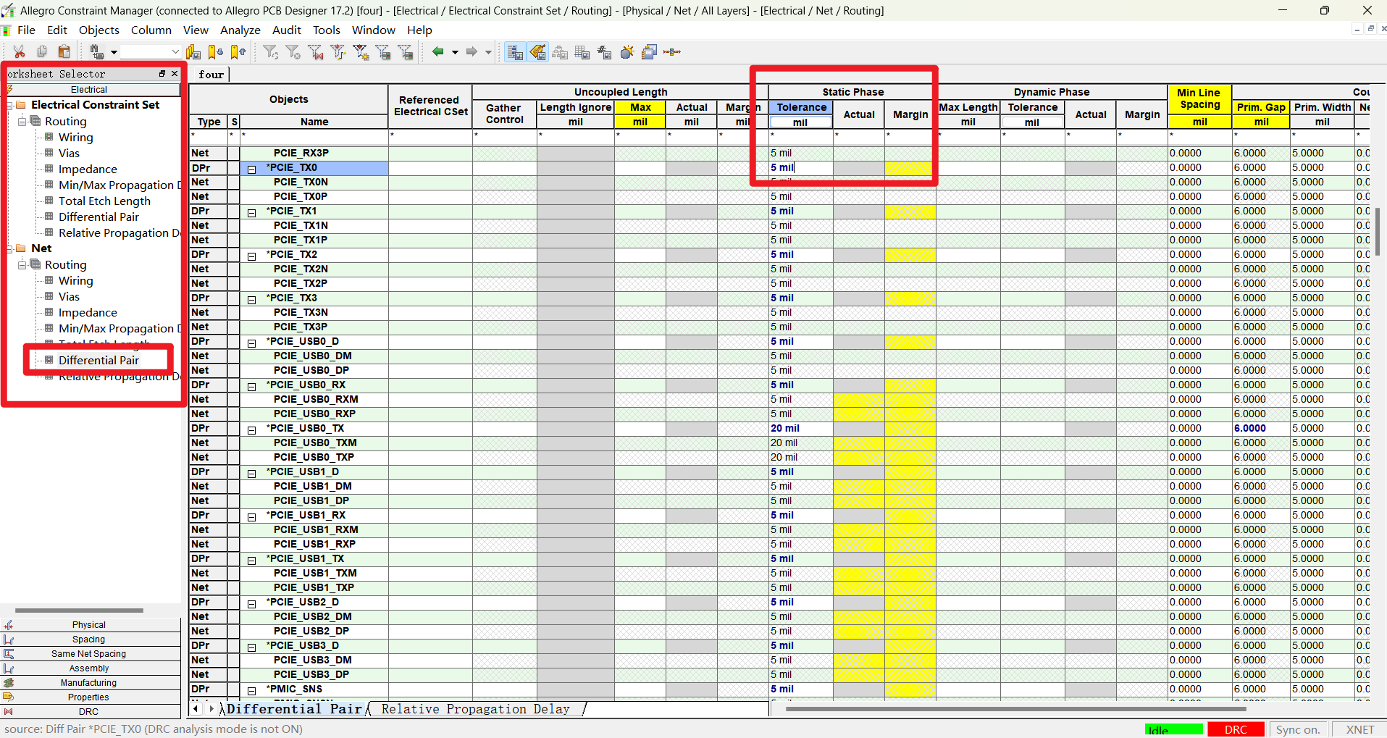Image resolution: width=1387 pixels, height=738 pixels.
Task: Select Total Etch Length worksheet
Action: point(104,201)
